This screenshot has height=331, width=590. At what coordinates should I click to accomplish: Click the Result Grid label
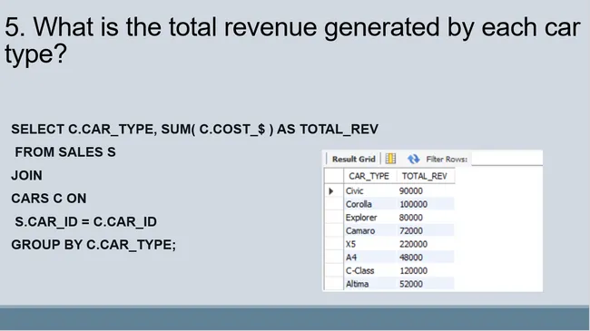(354, 159)
